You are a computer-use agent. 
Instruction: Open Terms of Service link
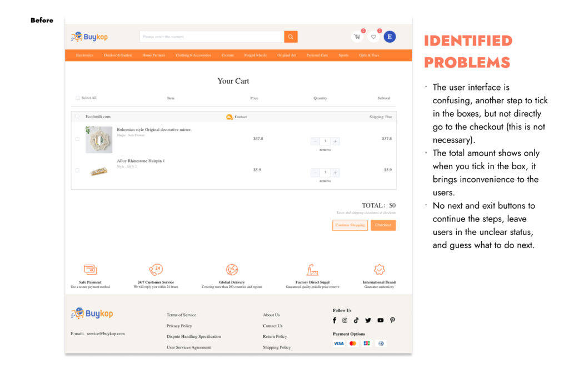pos(181,315)
